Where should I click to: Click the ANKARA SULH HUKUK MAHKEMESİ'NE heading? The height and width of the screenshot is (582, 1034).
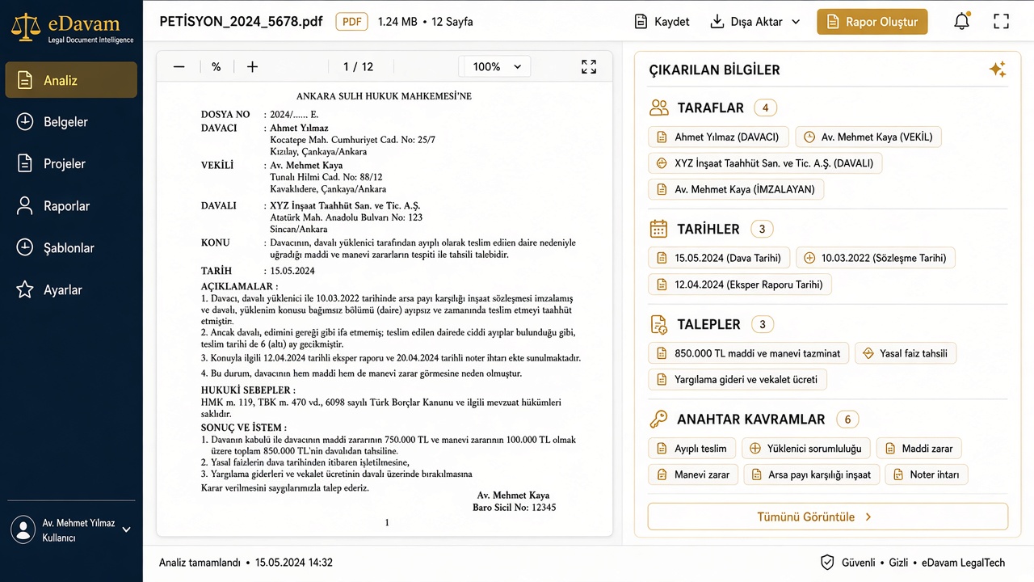[384, 96]
